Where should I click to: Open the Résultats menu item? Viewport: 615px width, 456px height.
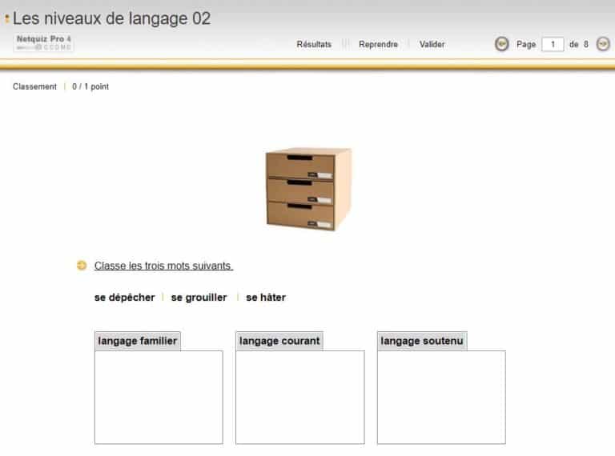pos(314,45)
